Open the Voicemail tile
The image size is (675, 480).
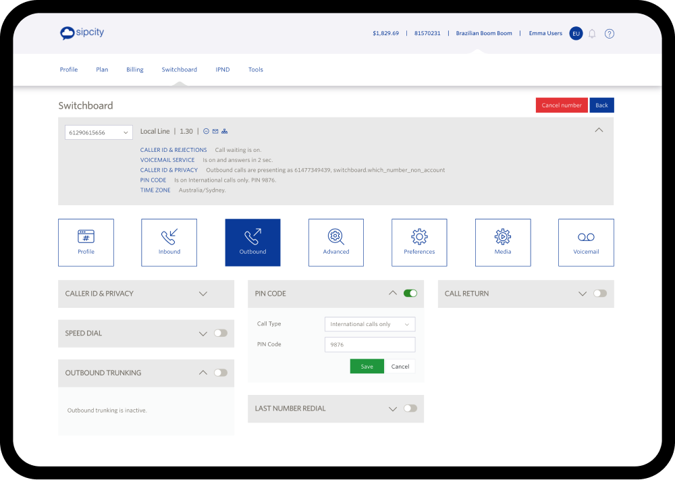click(x=586, y=242)
